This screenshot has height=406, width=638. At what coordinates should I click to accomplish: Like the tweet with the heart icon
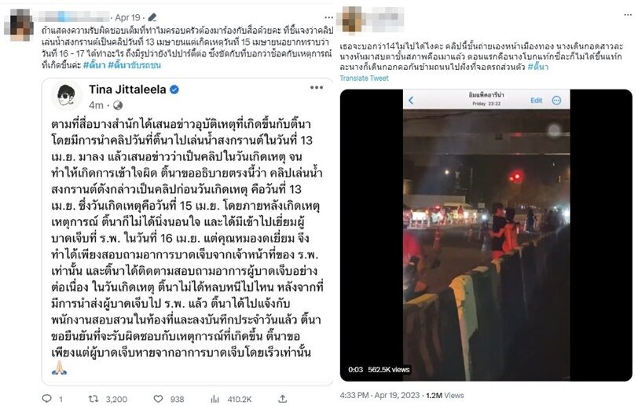pyautogui.click(x=158, y=399)
